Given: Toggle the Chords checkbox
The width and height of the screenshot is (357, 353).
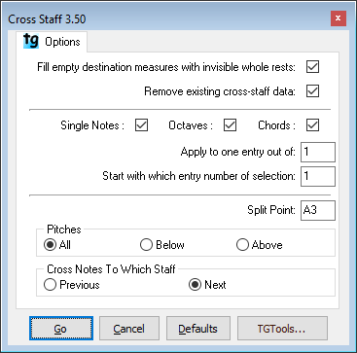Looking at the screenshot, I should click(x=312, y=125).
